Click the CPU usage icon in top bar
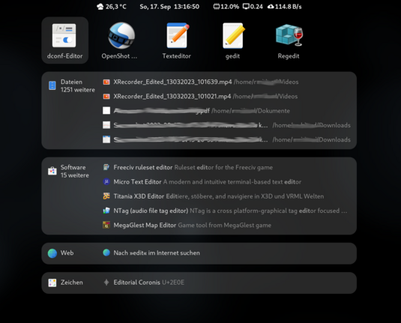 point(217,7)
